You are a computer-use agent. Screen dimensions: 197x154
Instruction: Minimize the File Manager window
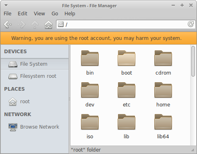[x=173, y=5]
